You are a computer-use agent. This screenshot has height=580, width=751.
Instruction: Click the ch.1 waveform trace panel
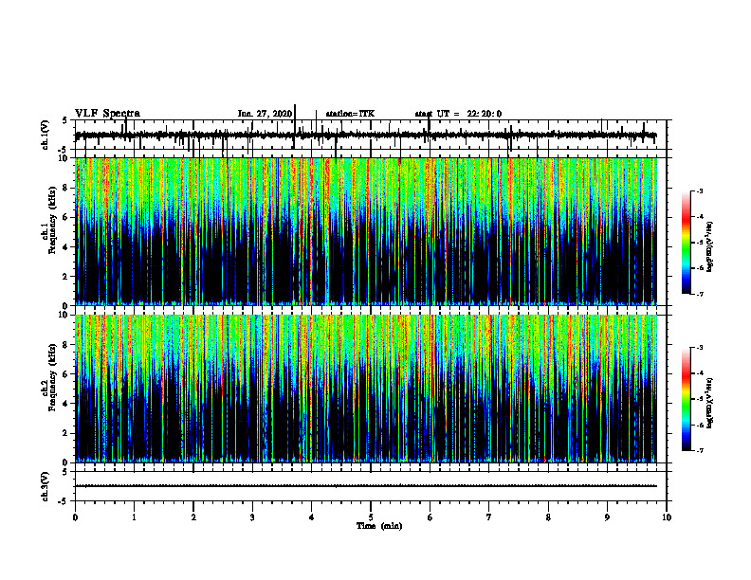(x=371, y=135)
